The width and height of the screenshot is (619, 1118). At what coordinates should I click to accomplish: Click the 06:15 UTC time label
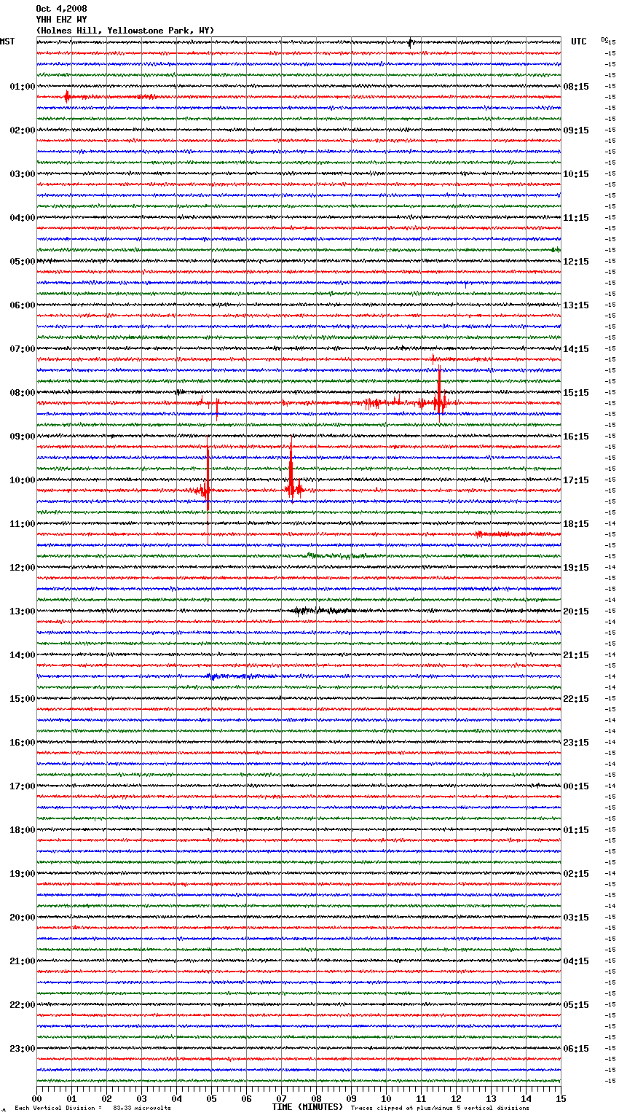576,1049
